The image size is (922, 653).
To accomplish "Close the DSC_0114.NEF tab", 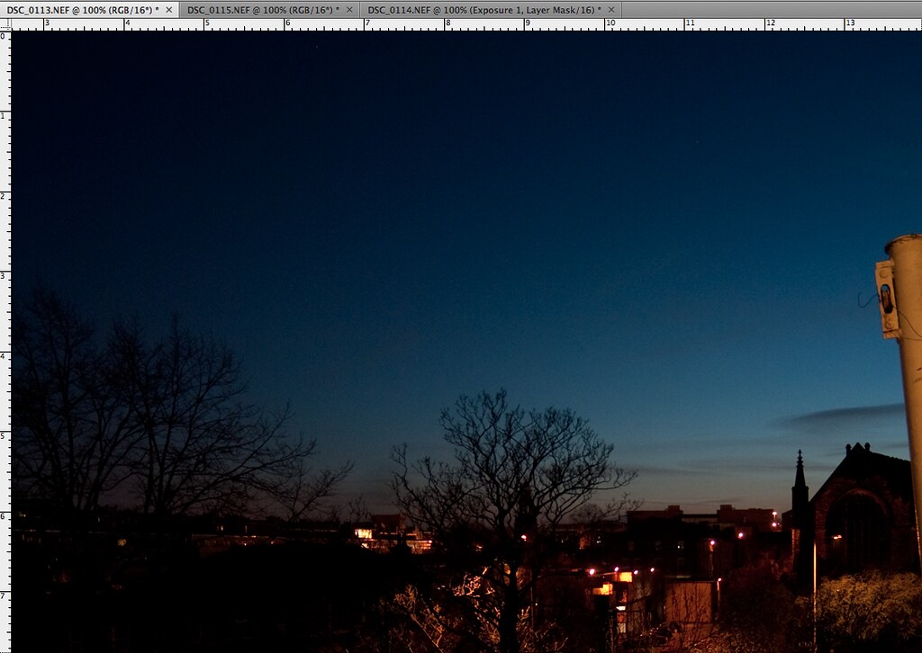I will point(611,9).
